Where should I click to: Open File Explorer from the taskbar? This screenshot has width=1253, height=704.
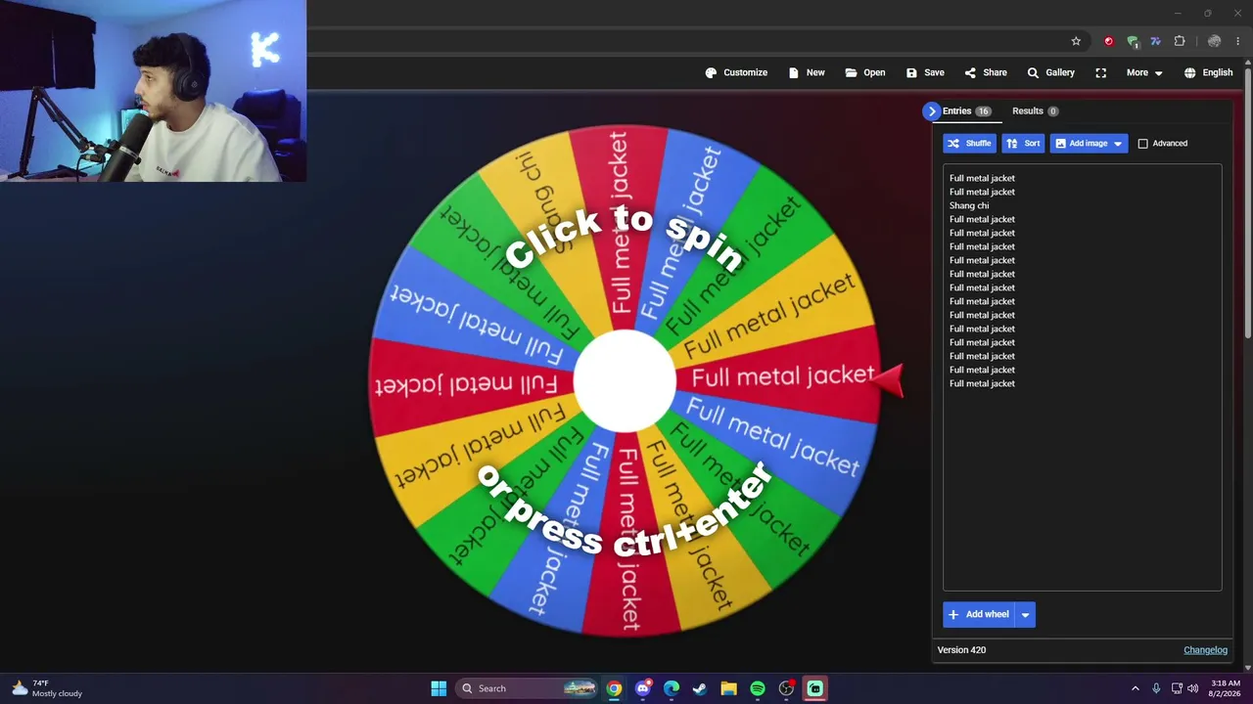[x=728, y=688]
